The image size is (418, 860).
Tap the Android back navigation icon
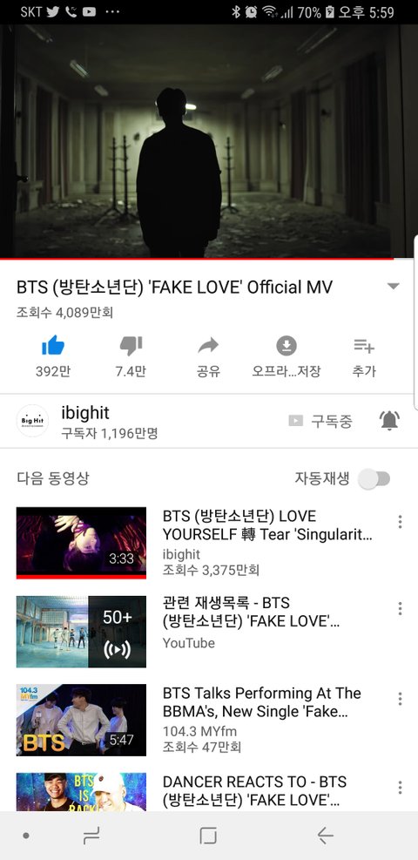[325, 836]
